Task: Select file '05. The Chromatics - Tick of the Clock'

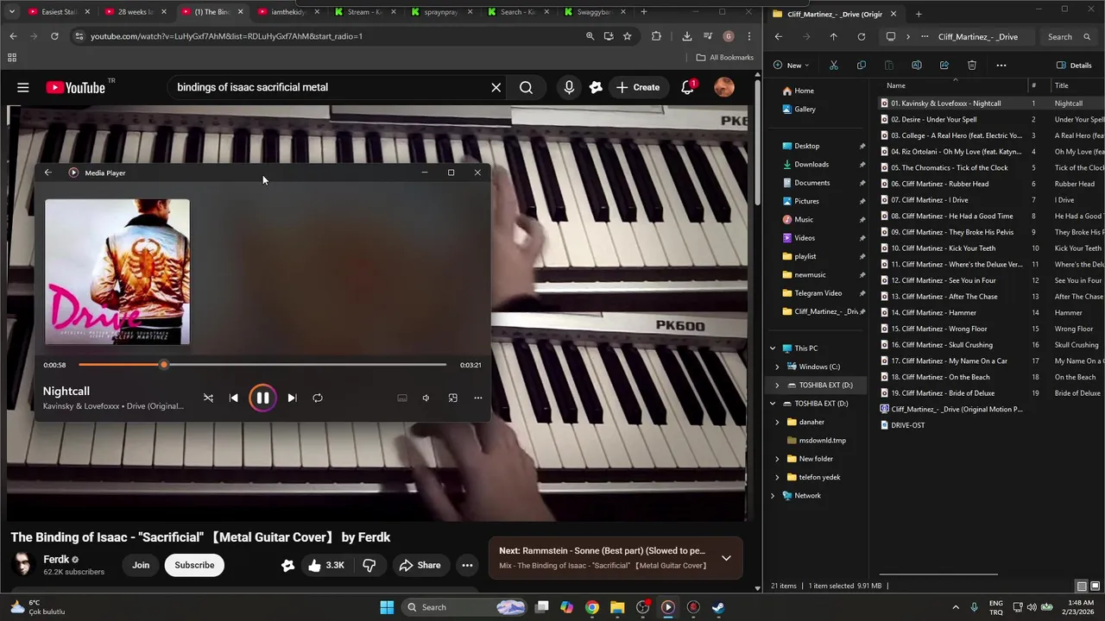Action: (950, 167)
